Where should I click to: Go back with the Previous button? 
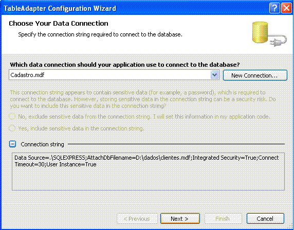pos(137,219)
